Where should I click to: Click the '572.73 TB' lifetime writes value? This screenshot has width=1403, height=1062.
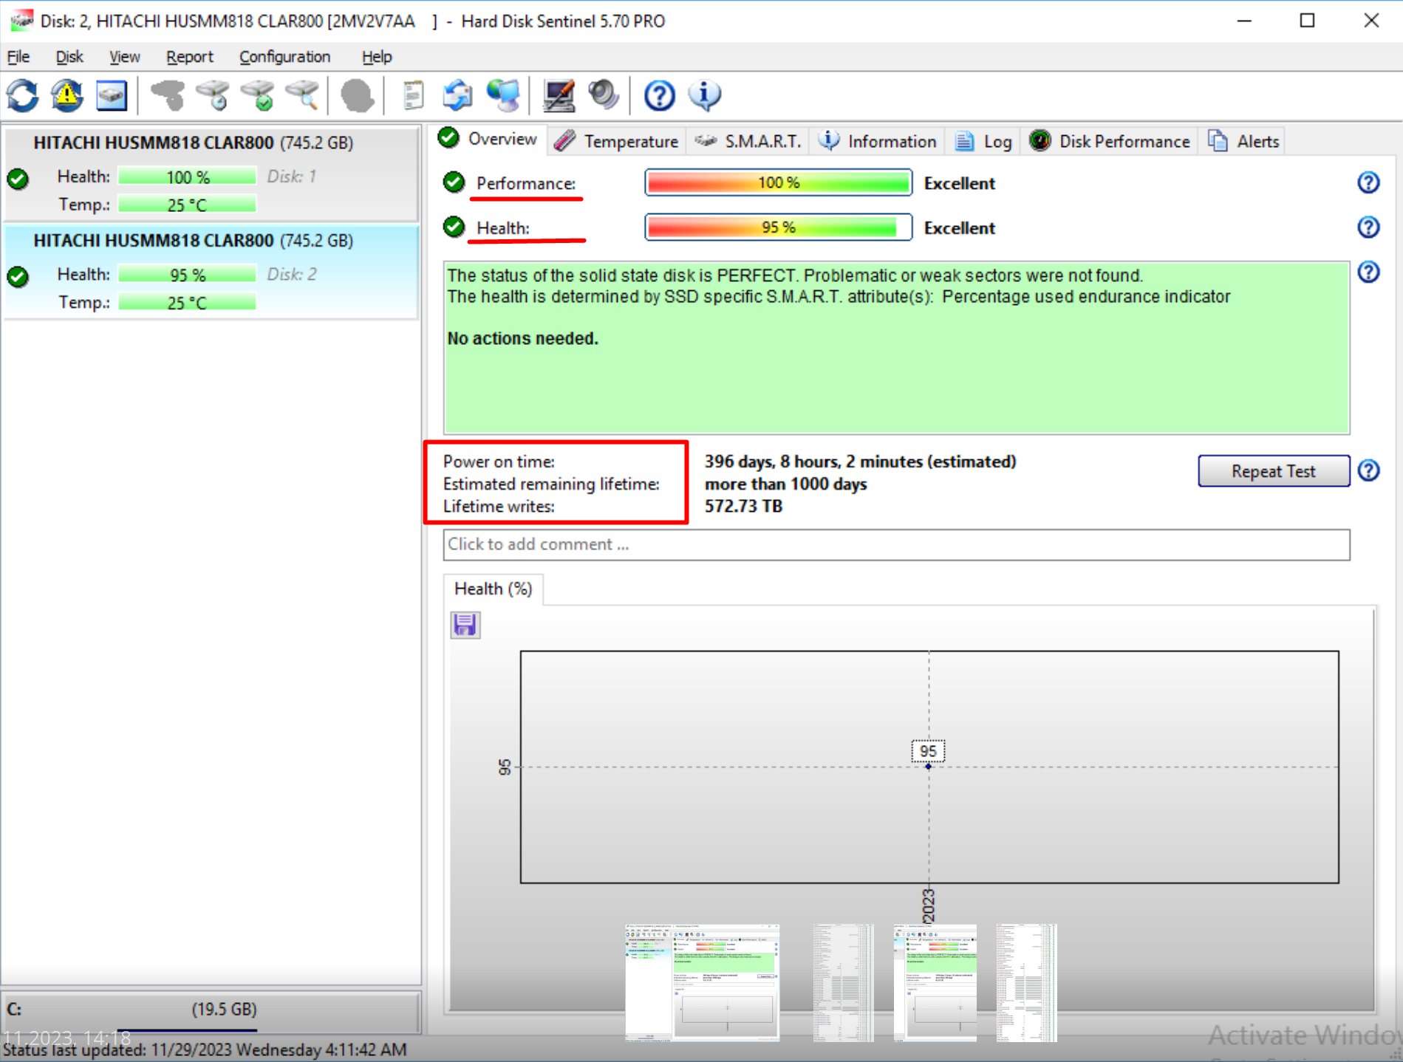click(743, 506)
